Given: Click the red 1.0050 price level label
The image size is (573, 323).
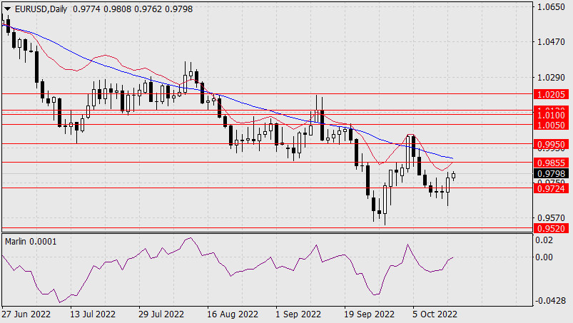Looking at the screenshot, I should pyautogui.click(x=551, y=125).
